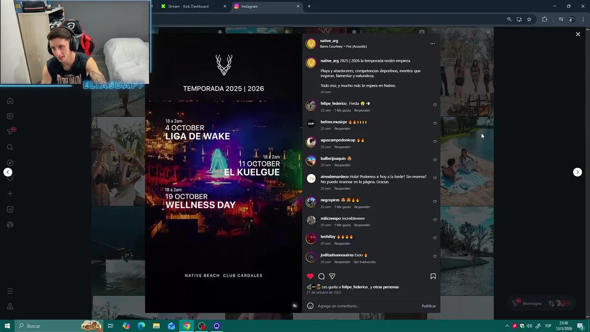Click native_arg avatar in post header

point(311,43)
